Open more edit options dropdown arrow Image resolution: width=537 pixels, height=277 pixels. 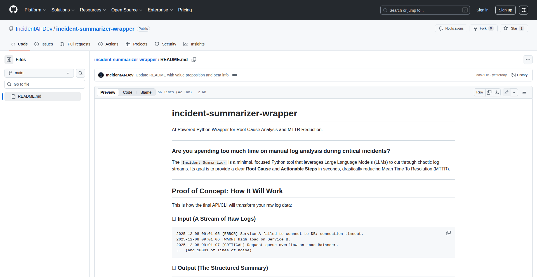(x=514, y=92)
